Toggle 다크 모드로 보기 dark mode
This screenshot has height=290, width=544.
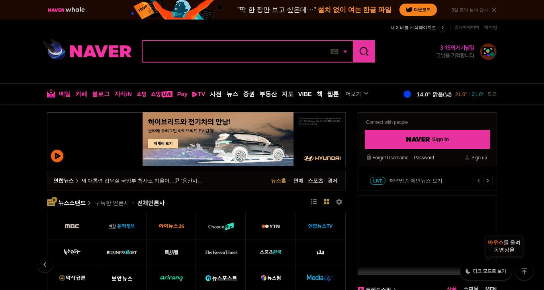(486, 271)
